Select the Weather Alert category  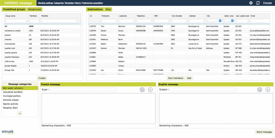pyautogui.click(x=10, y=108)
